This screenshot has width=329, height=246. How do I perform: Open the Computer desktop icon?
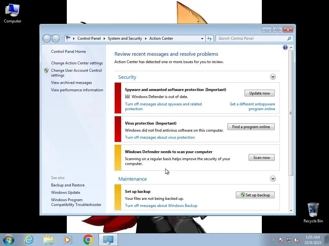coord(13,13)
